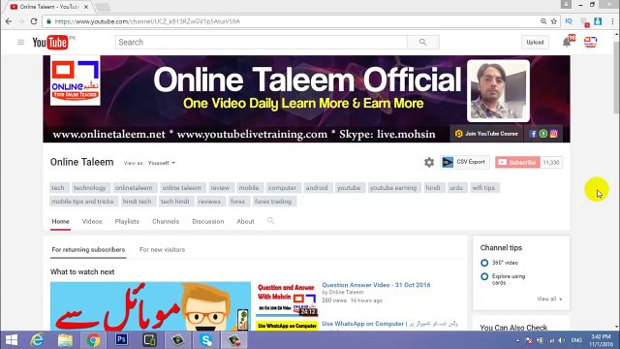The image size is (620, 349).
Task: Search within the channel using magnifier icon
Action: [270, 221]
